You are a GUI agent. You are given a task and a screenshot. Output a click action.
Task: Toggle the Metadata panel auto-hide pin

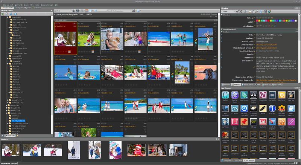295,8
